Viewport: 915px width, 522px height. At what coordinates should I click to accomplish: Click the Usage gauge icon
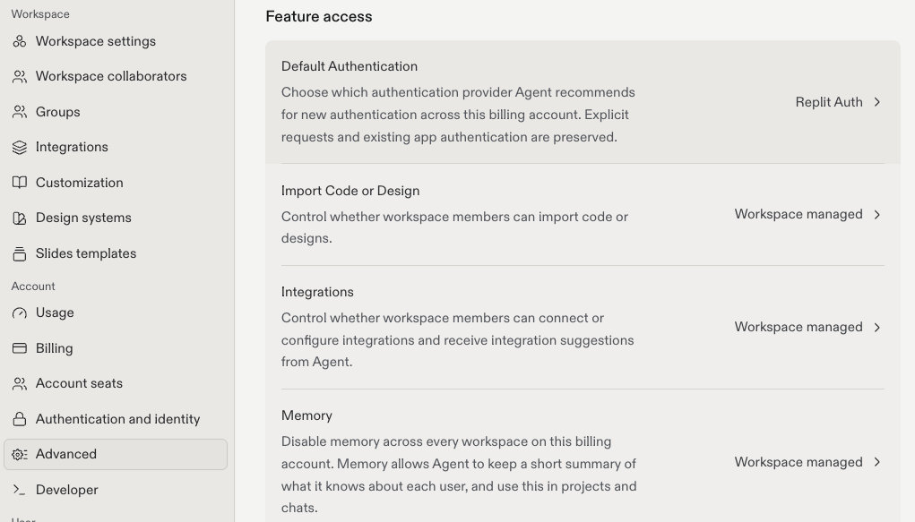click(19, 313)
